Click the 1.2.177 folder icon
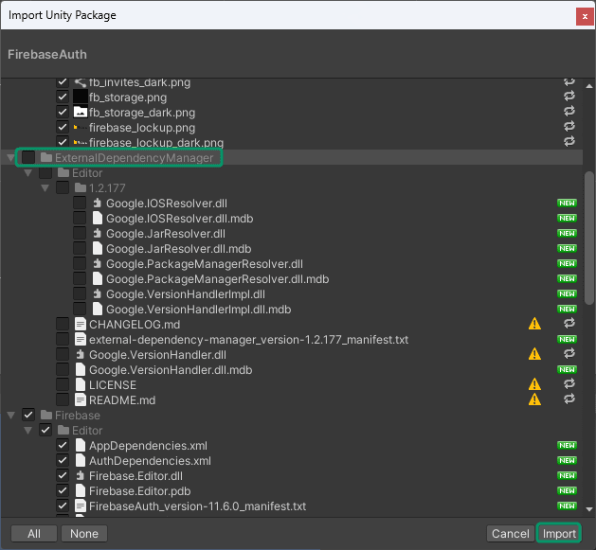 tap(81, 188)
